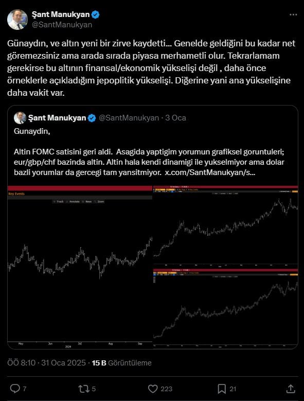This screenshot has height=401, width=304.
Task: Open the small avatar in quoted tweet
Action: [x=20, y=118]
